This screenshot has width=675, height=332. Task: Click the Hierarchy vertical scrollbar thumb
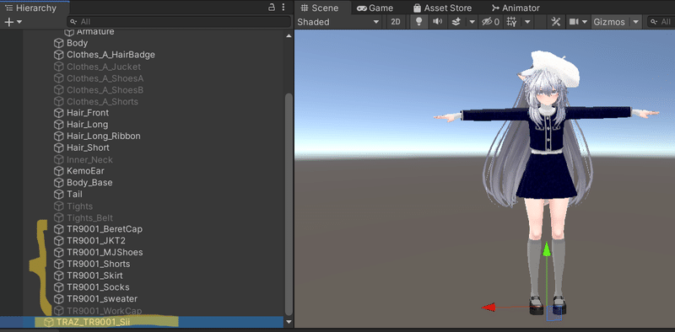point(289,204)
